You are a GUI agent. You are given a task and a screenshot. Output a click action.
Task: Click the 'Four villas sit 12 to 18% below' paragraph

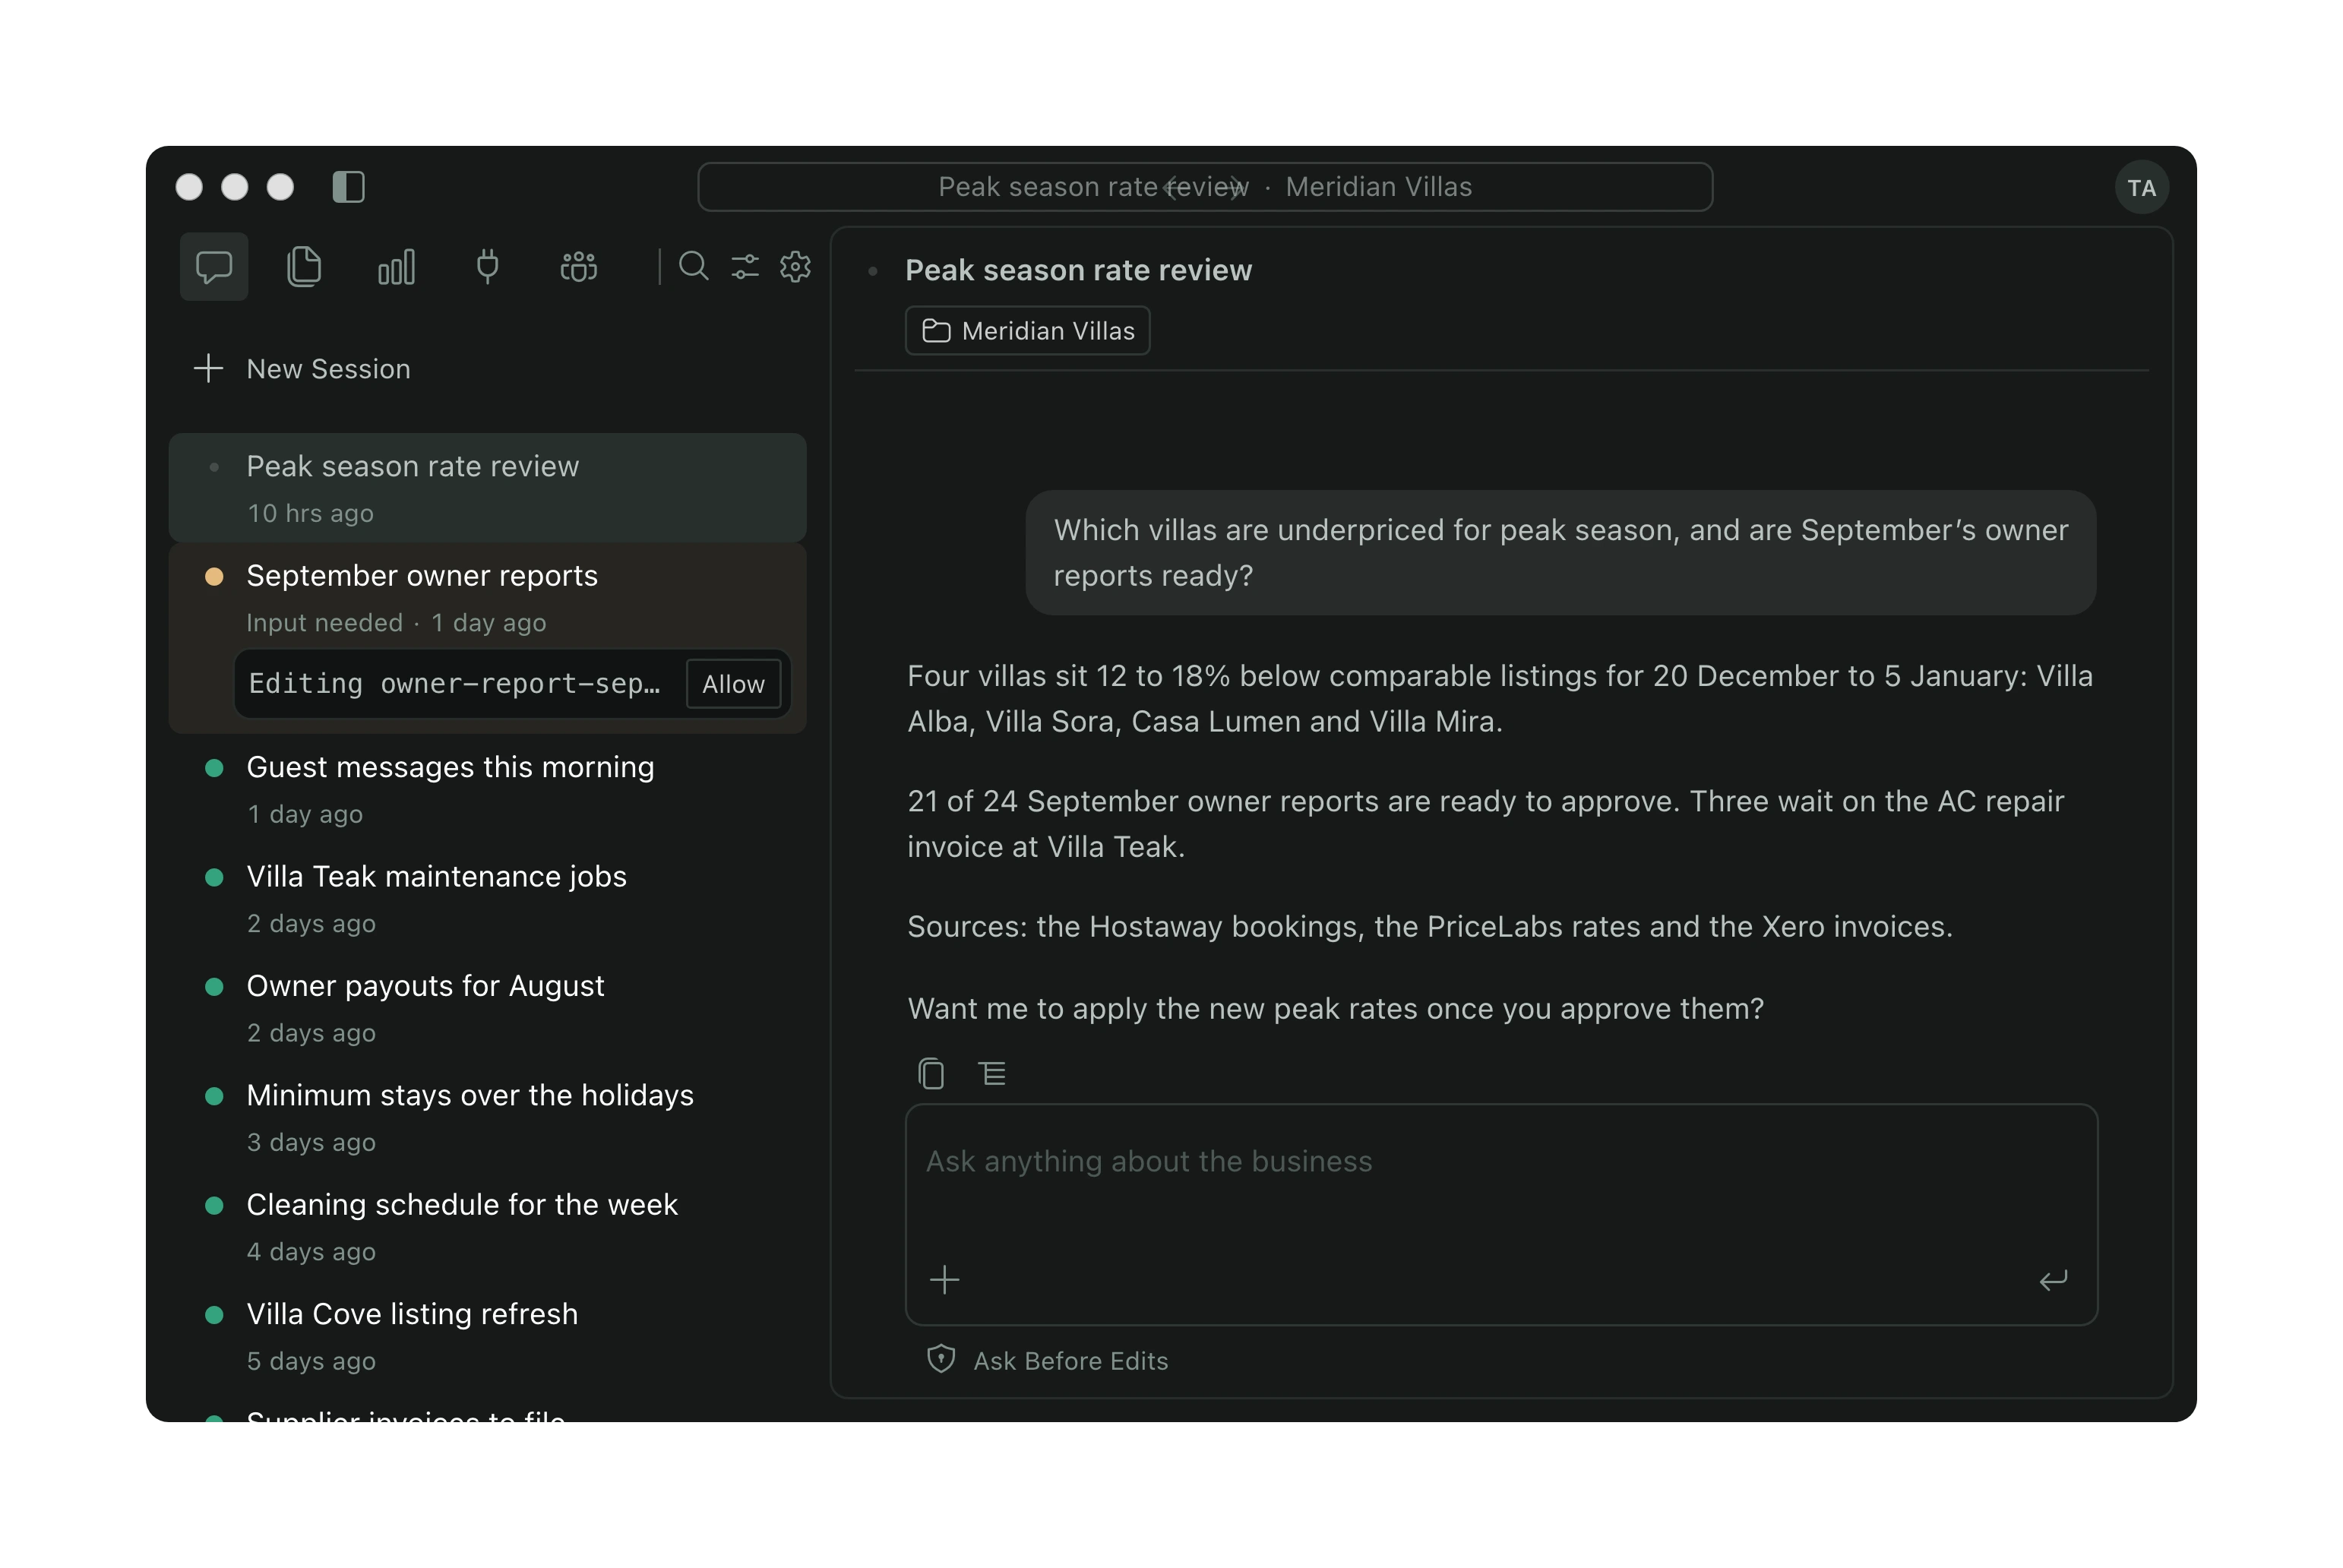pyautogui.click(x=1499, y=699)
